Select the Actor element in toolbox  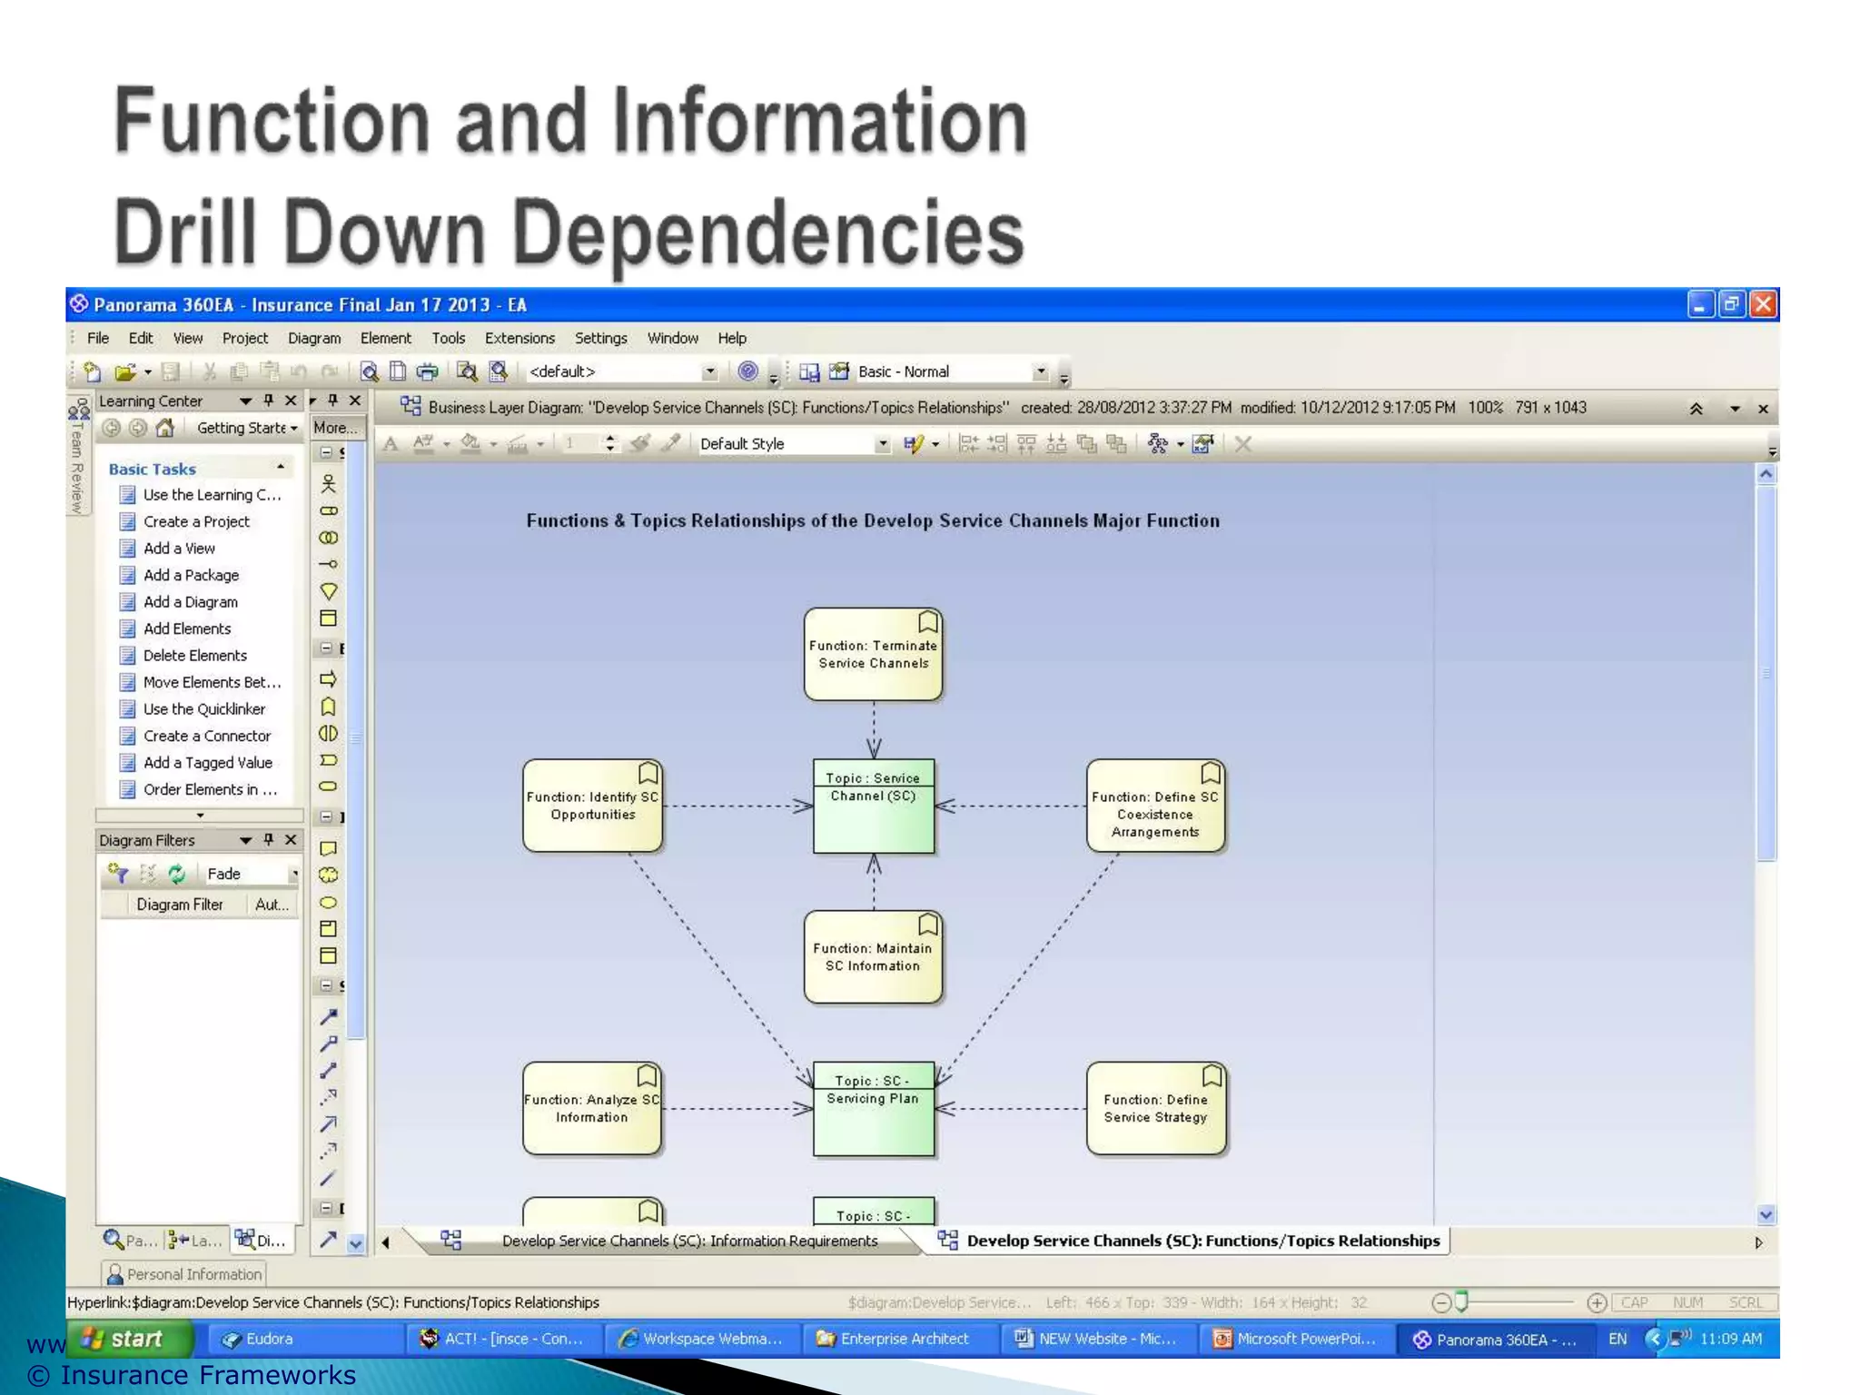(x=329, y=484)
